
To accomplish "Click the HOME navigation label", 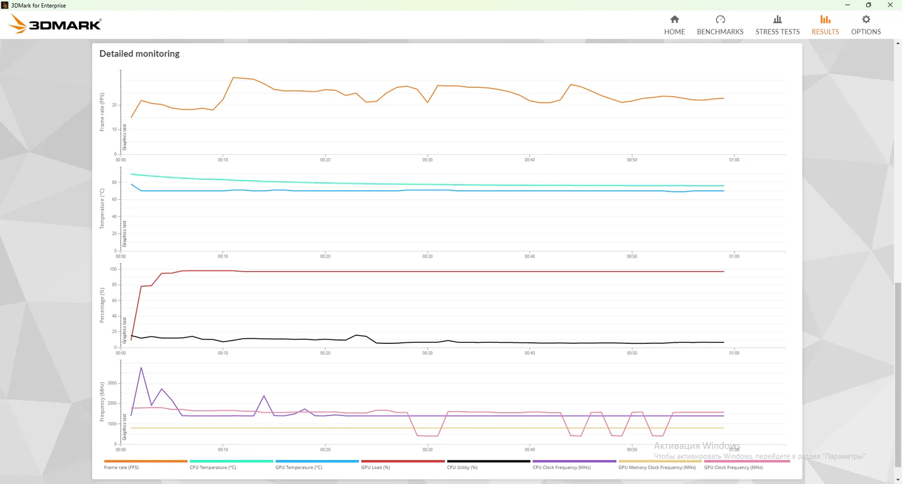I will (x=674, y=32).
